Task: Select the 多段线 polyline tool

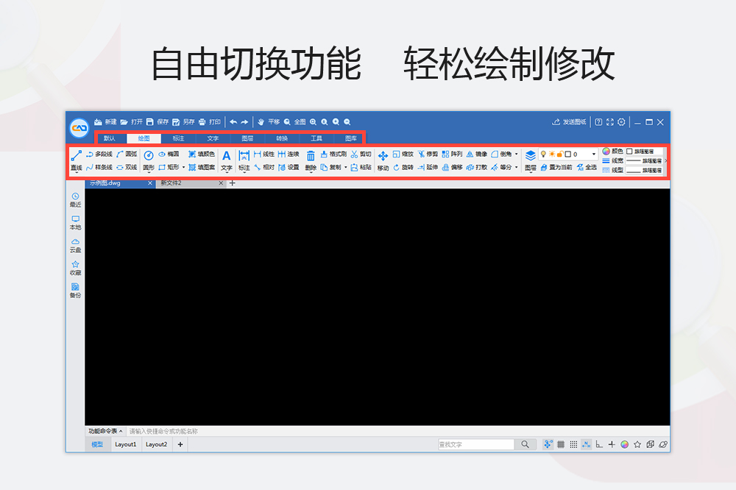Action: coord(101,153)
